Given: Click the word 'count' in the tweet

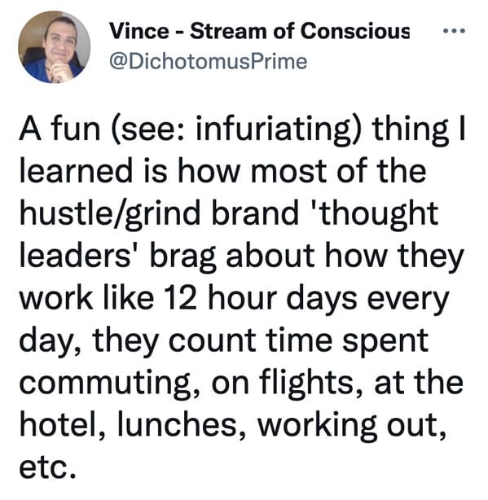Looking at the screenshot, I should (x=212, y=341).
